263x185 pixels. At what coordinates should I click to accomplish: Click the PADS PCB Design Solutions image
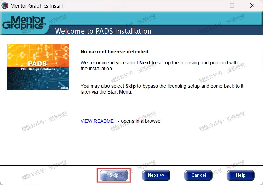click(38, 67)
